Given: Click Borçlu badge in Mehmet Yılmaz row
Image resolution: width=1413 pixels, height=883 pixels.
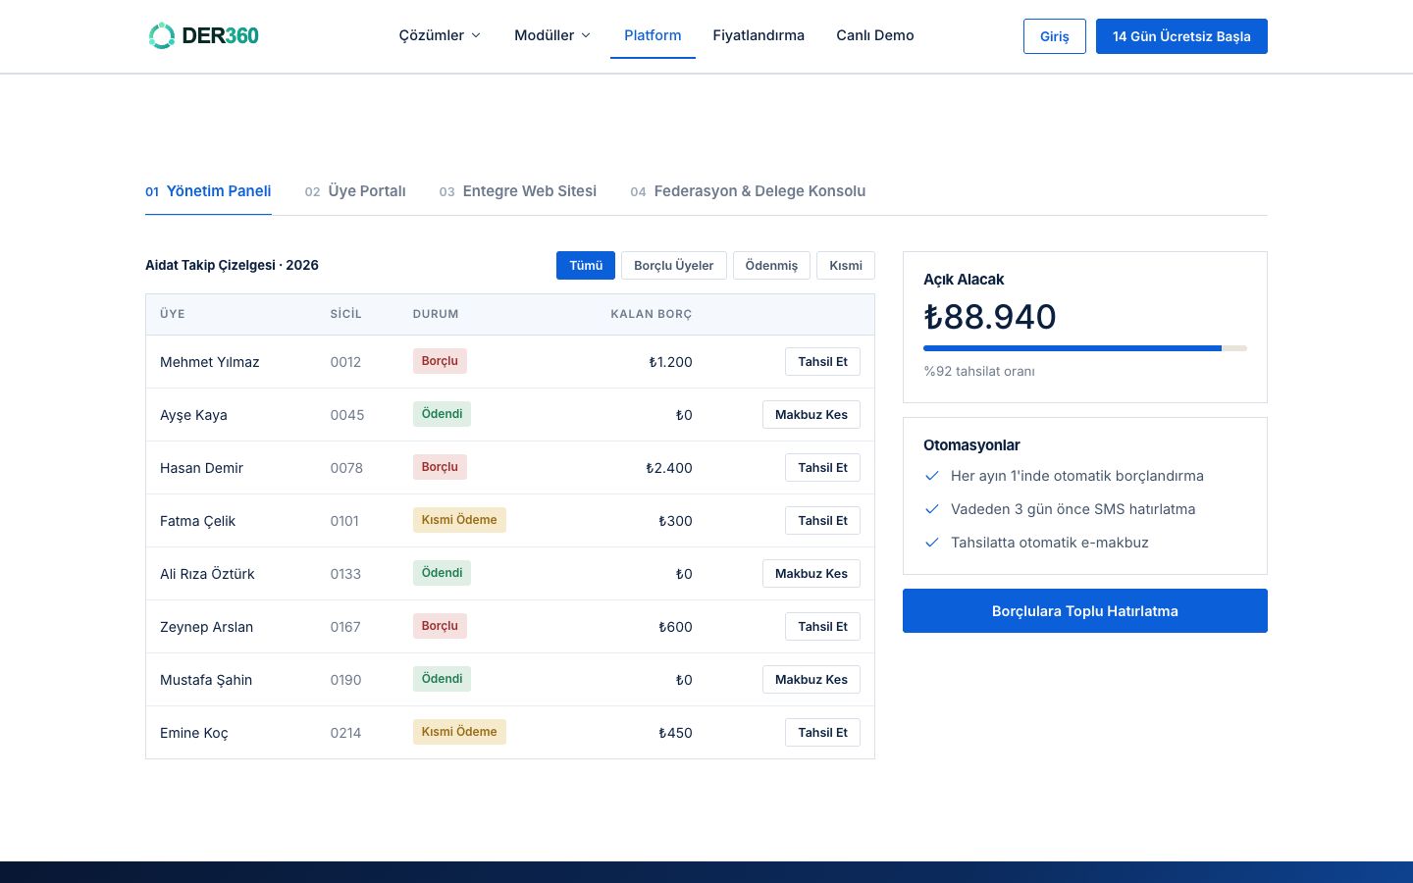Looking at the screenshot, I should 440,361.
